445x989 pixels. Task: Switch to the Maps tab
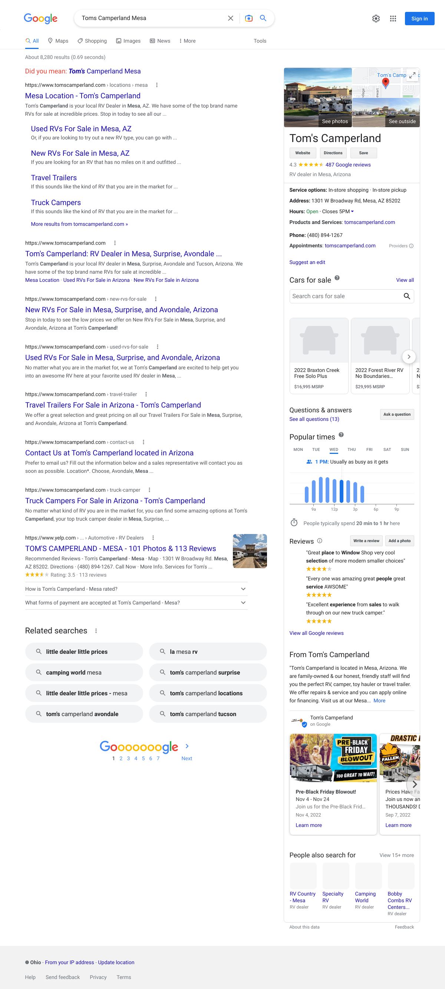(x=58, y=41)
